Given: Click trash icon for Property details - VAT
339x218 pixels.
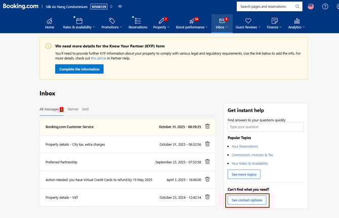Looking at the screenshot, I should tap(207, 197).
